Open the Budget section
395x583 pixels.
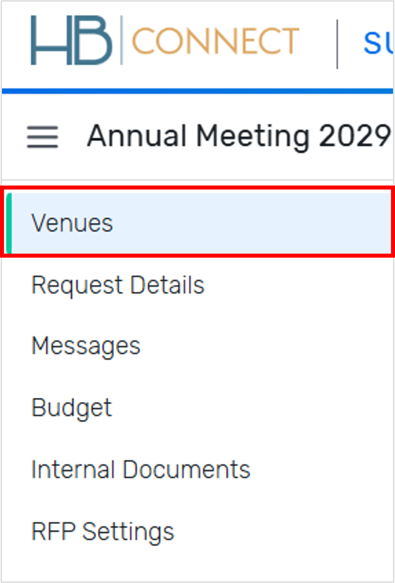pos(72,407)
